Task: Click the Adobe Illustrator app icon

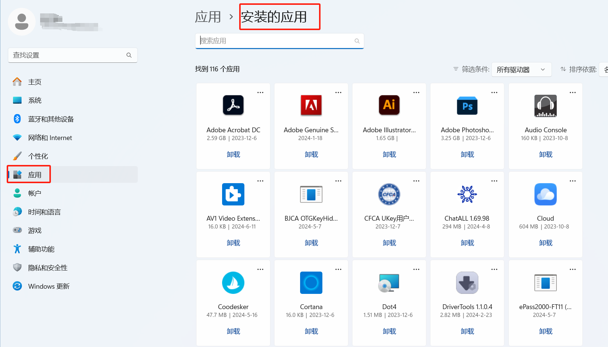Action: [389, 105]
